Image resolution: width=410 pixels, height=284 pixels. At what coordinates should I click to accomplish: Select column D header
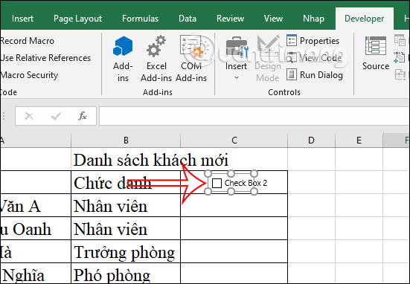(x=311, y=141)
